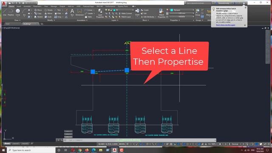
Task: Expand the Draw panel
Action: (17, 20)
